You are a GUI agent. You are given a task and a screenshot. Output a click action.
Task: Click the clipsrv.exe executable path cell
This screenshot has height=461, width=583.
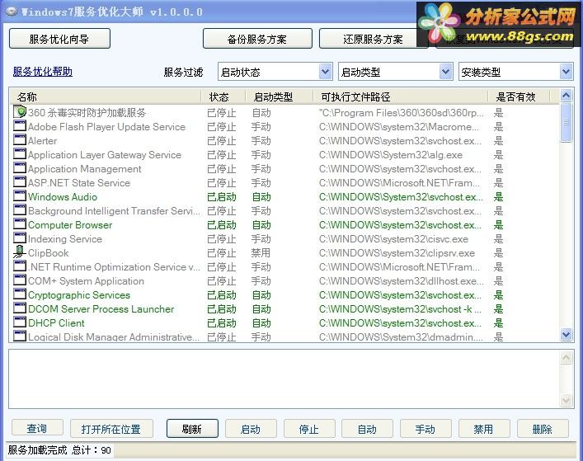pos(397,253)
